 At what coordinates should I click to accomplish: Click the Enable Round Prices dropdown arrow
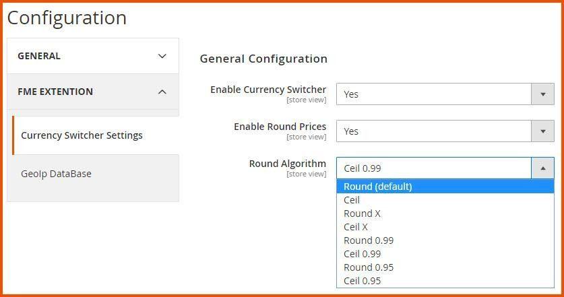click(542, 131)
